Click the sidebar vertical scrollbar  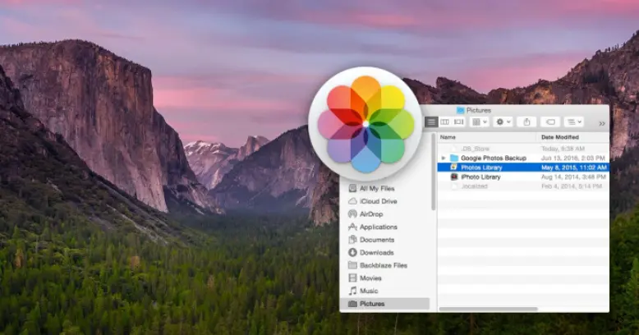433,172
